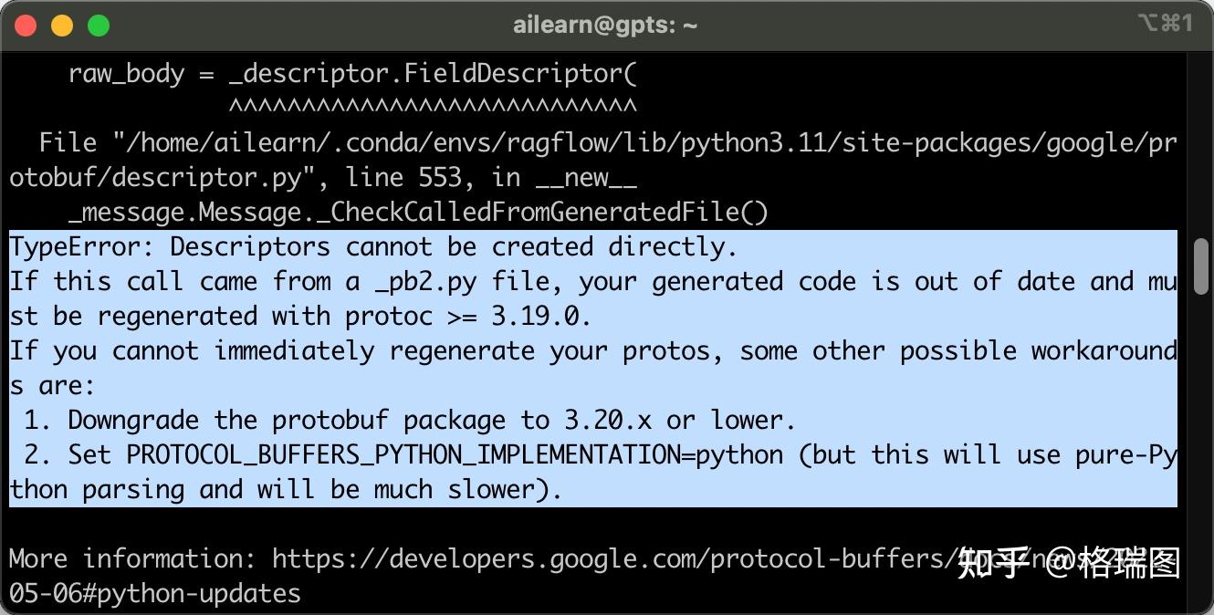Click the 05-06#python-updates URL fragment

tap(155, 593)
